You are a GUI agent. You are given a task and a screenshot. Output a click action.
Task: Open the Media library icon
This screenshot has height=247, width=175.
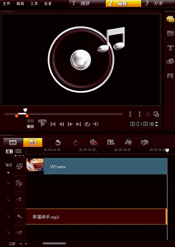[x=170, y=19]
